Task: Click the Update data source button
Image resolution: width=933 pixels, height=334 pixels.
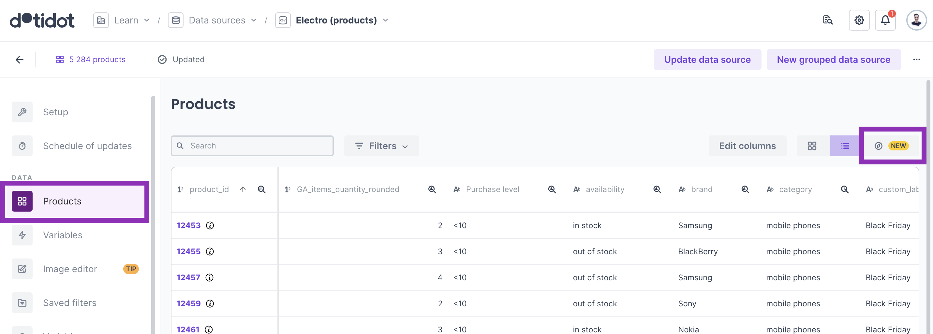Action: pos(707,59)
